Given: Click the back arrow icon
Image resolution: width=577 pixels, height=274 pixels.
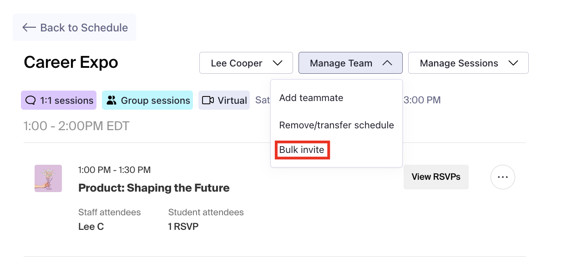Looking at the screenshot, I should 29,27.
